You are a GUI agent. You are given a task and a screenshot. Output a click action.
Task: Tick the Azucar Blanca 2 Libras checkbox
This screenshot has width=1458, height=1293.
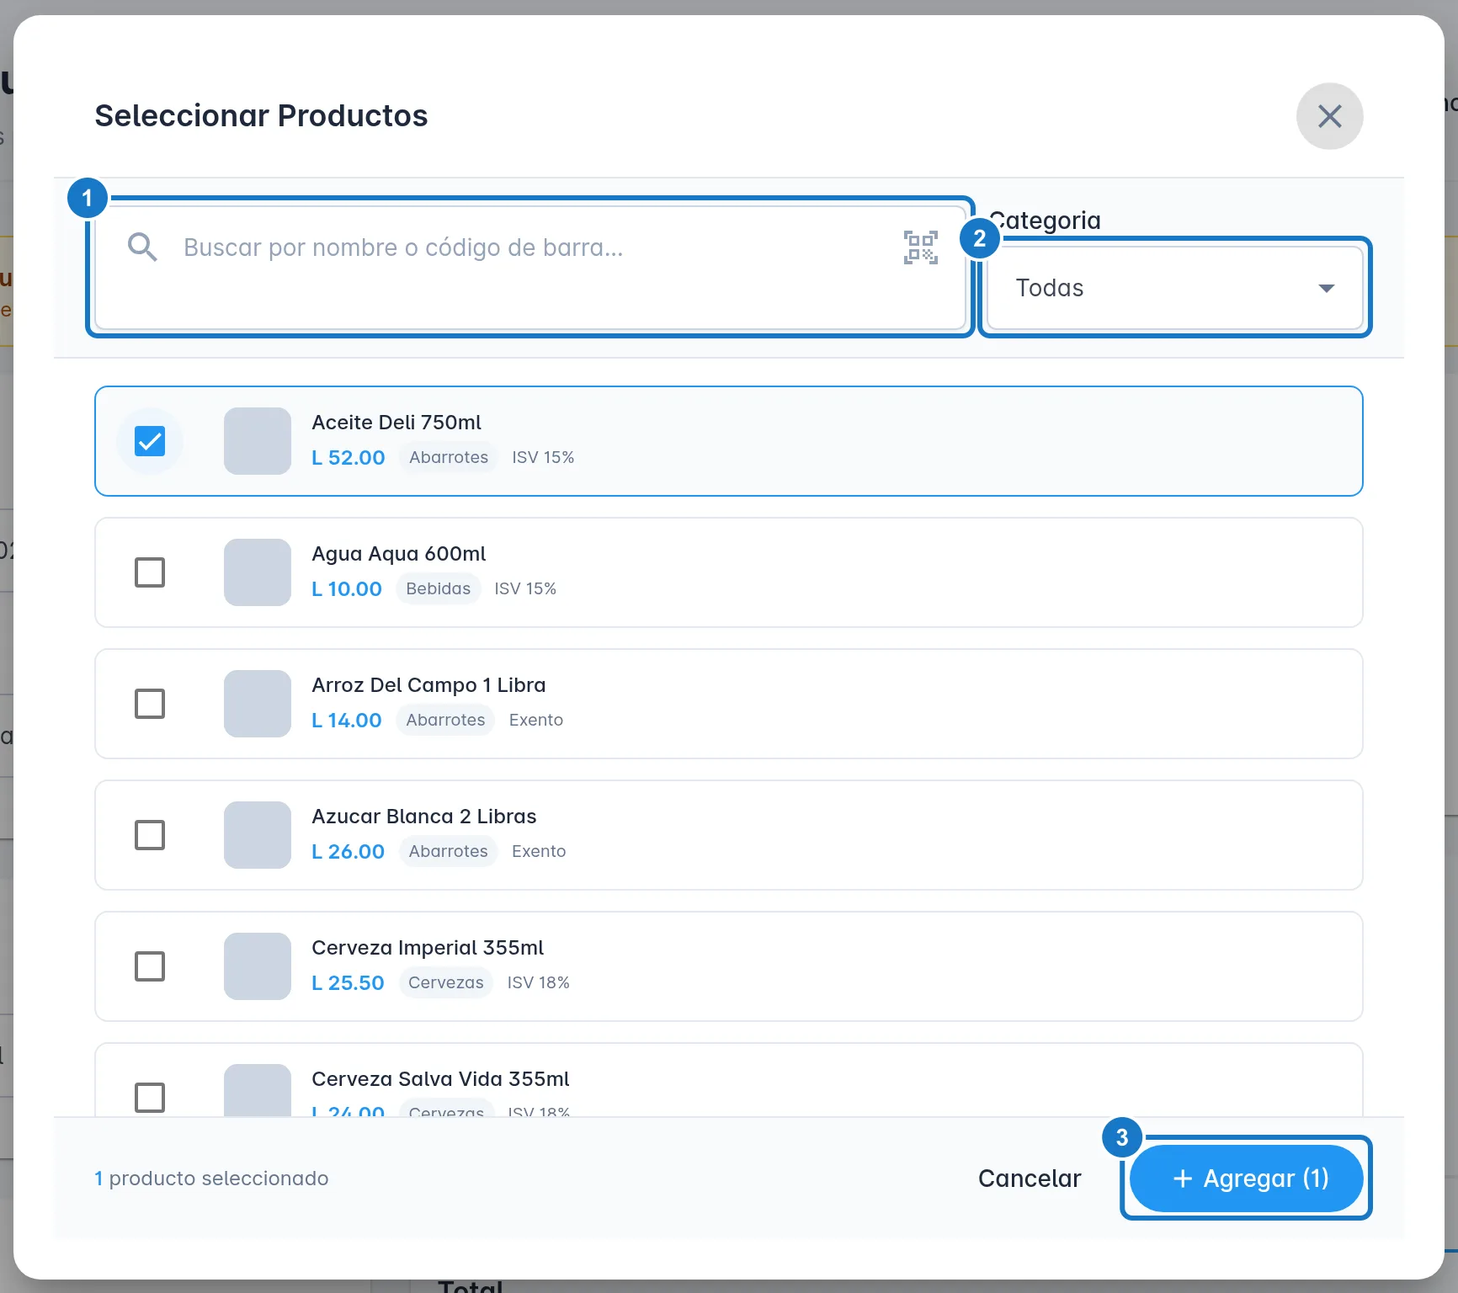(150, 835)
